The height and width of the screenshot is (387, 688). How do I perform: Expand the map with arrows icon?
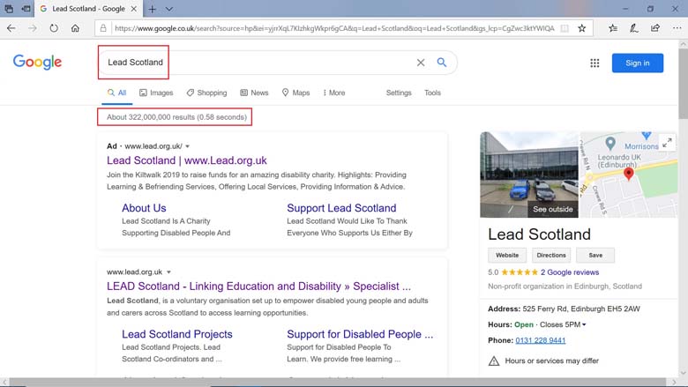667,143
